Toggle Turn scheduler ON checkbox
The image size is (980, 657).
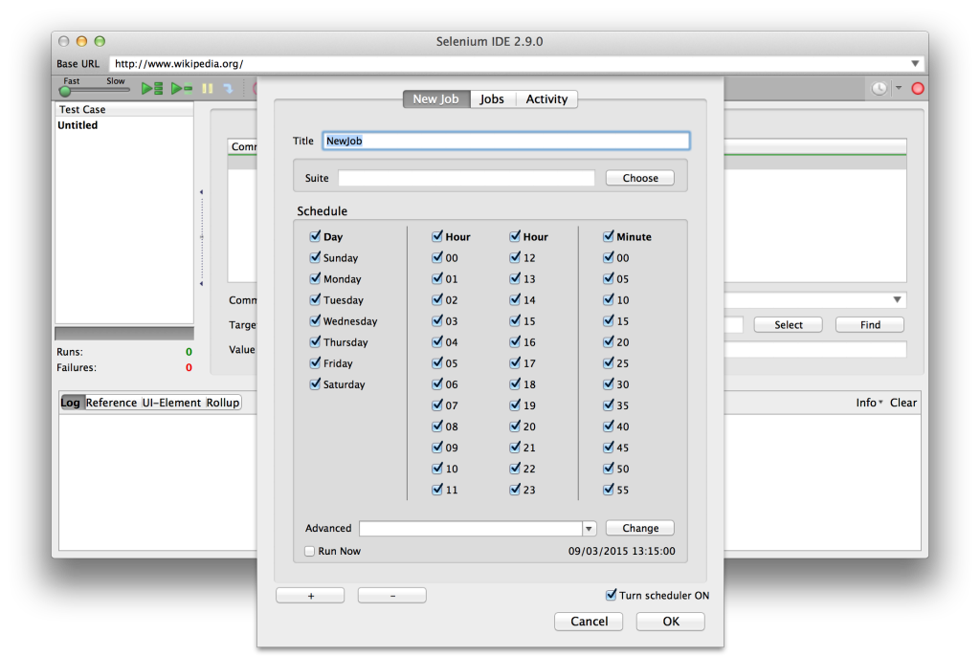coord(611,595)
